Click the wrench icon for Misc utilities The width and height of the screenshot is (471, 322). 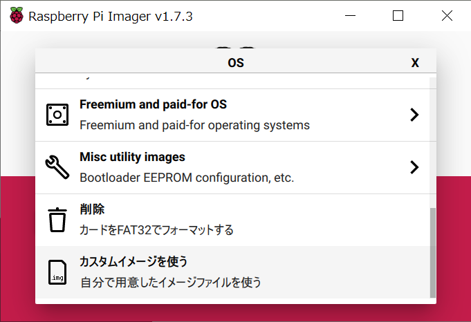57,167
